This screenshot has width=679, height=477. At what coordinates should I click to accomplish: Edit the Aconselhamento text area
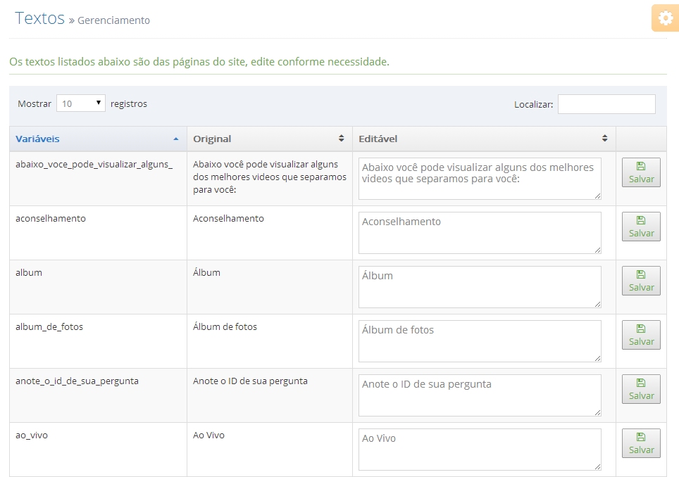[x=480, y=233]
